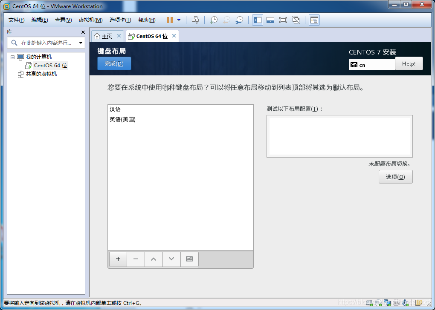Open the 帮助(H) menu
The height and width of the screenshot is (310, 435).
147,20
